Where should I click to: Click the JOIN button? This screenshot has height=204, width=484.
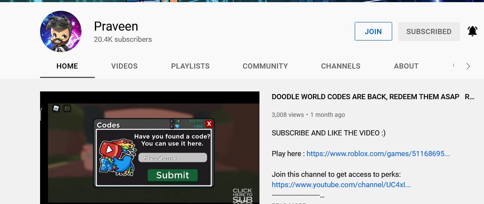373,31
